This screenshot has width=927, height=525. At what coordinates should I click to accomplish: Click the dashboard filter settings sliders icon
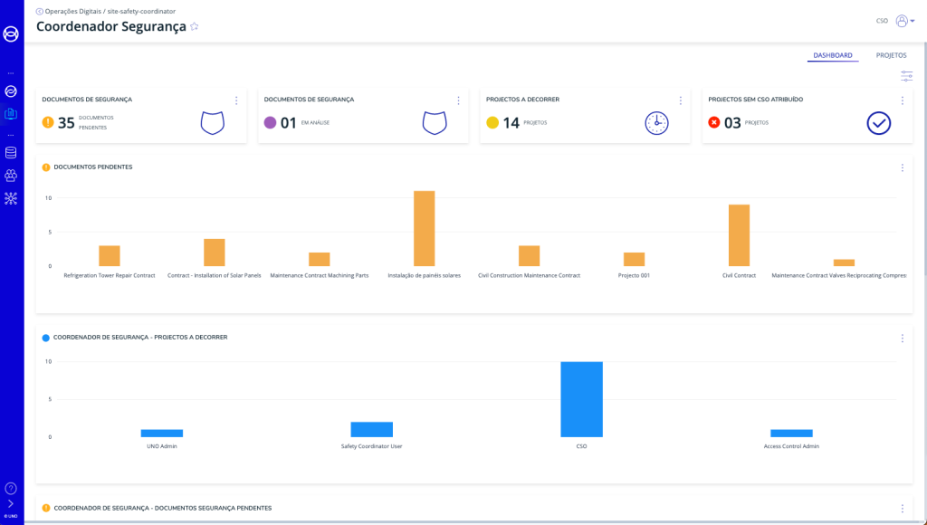click(906, 76)
